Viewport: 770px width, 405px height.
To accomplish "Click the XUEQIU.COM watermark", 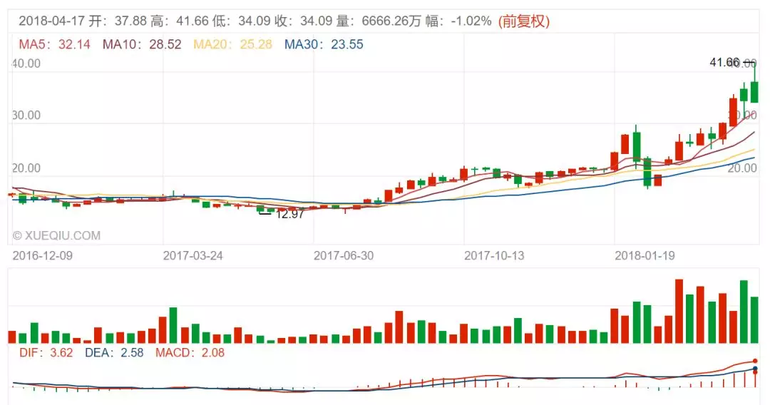I will click(56, 235).
